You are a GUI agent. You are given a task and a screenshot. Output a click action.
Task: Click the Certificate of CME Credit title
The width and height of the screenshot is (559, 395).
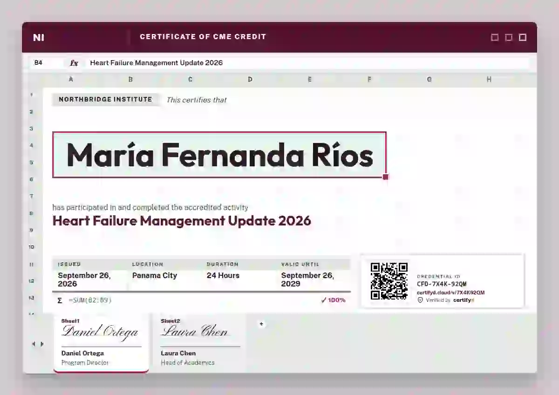click(x=203, y=37)
